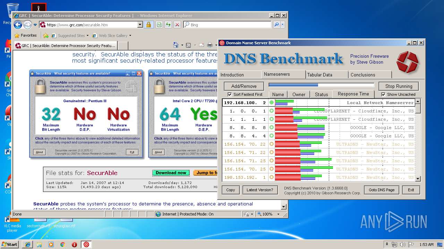Open Home button dropdown arrow

(x=182, y=45)
